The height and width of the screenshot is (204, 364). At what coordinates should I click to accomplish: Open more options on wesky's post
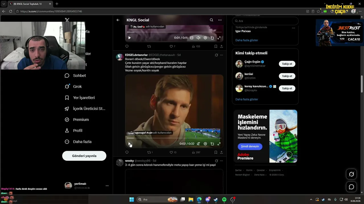coord(222,161)
